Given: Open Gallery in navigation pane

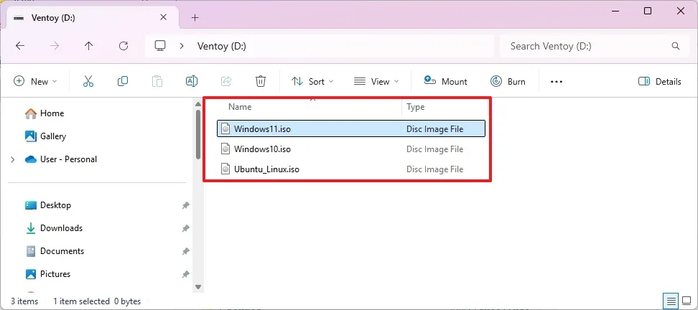Looking at the screenshot, I should [45, 136].
